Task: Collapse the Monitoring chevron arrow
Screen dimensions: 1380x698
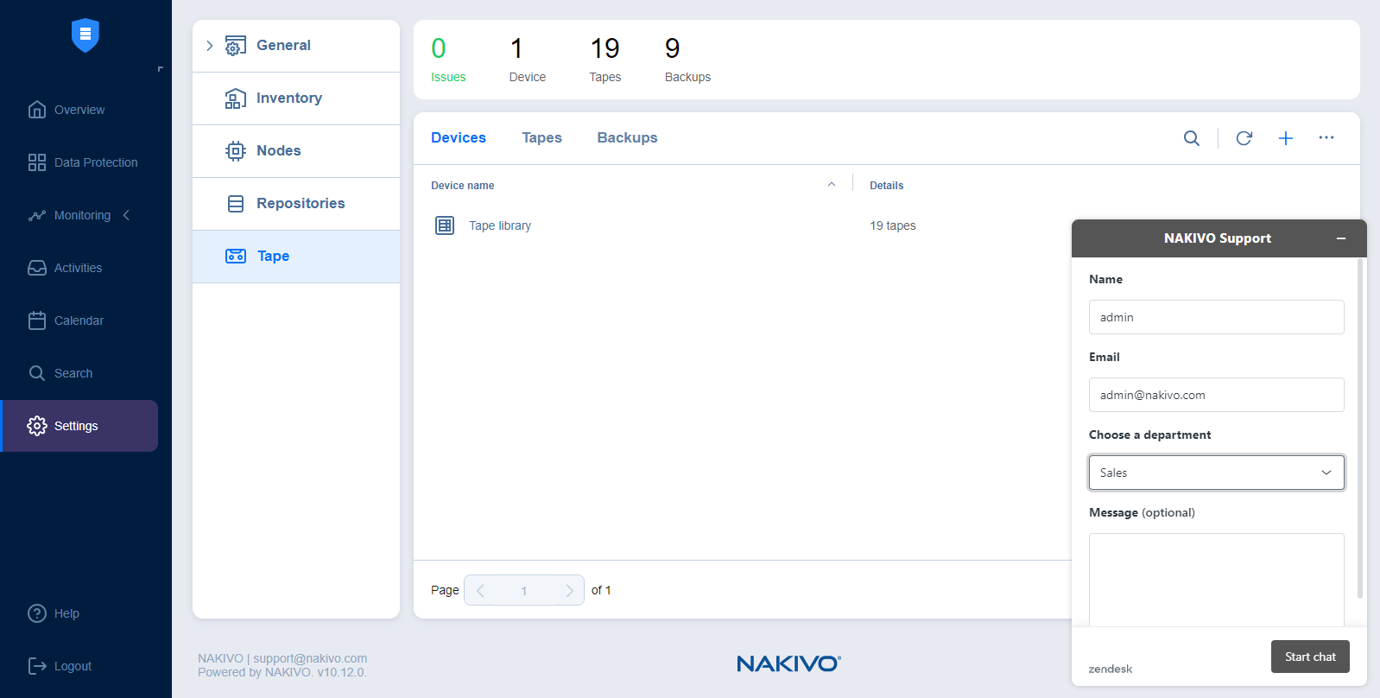Action: [127, 215]
